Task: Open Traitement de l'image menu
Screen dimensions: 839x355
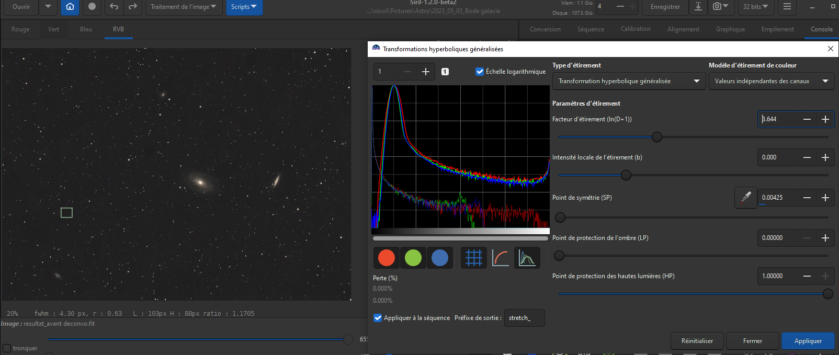Action: (x=183, y=7)
